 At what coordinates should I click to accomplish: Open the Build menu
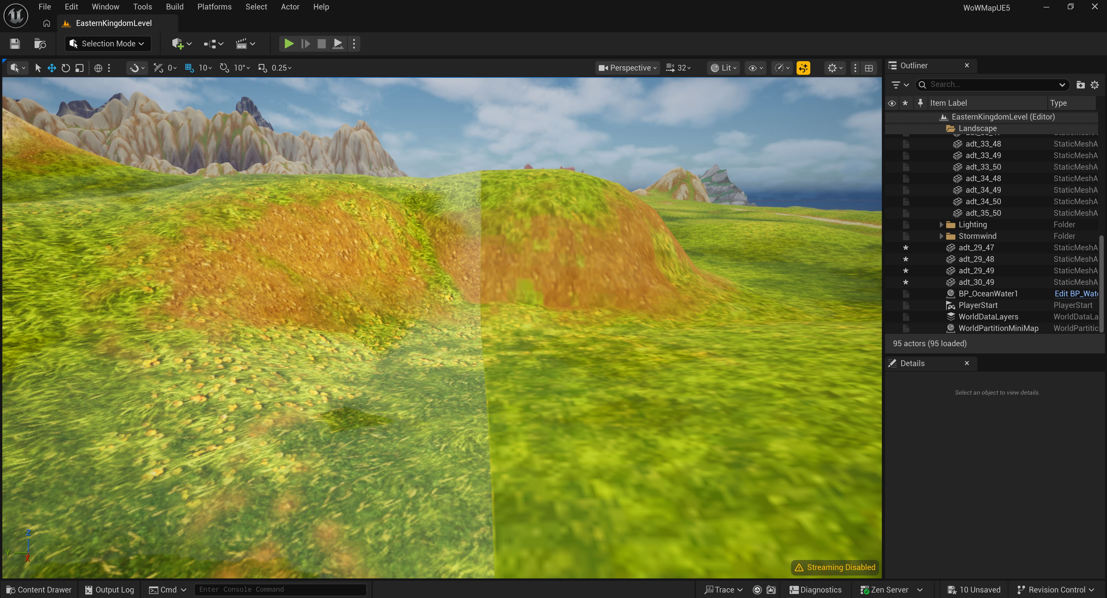click(x=174, y=7)
